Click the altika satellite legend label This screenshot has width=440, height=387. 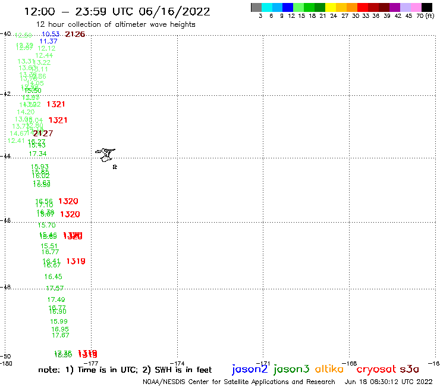point(329,369)
